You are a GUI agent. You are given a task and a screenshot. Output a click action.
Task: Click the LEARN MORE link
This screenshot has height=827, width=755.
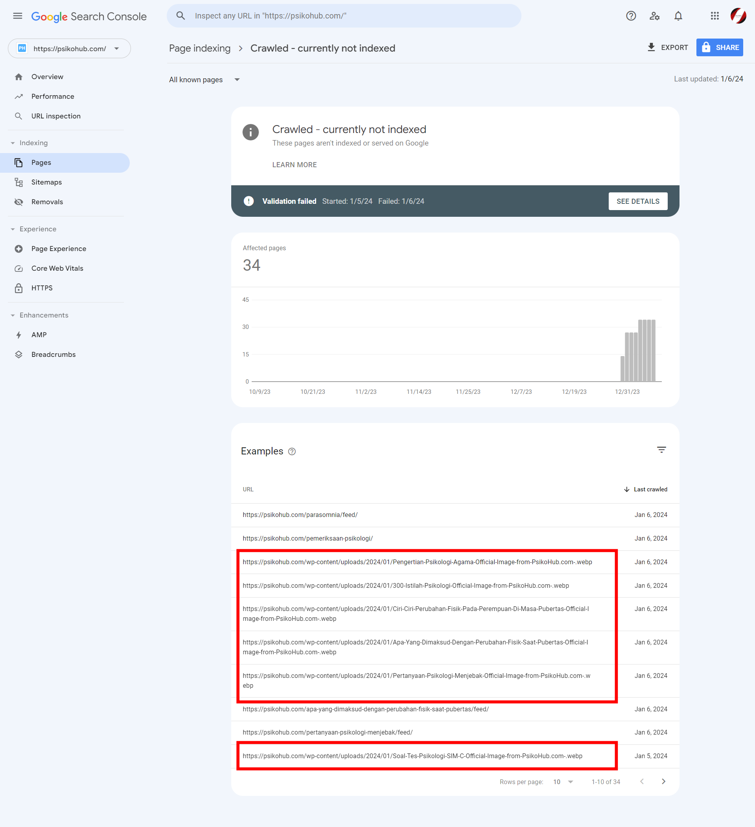pyautogui.click(x=295, y=164)
